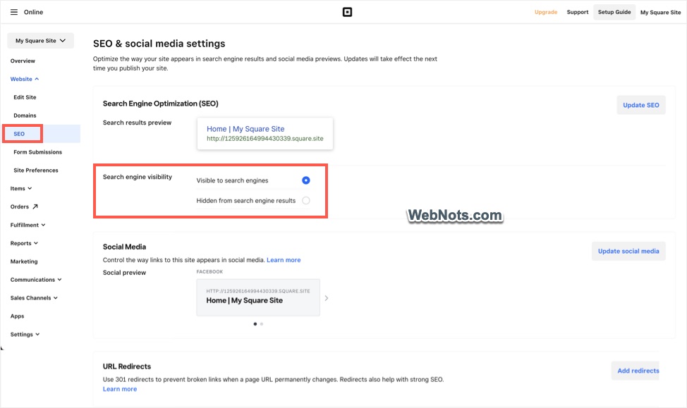This screenshot has width=687, height=408.
Task: Open the Setup Guide button
Action: pos(614,12)
